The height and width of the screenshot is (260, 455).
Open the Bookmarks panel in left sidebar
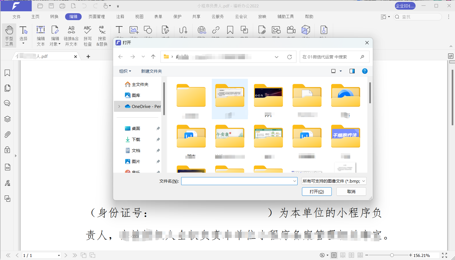click(7, 73)
